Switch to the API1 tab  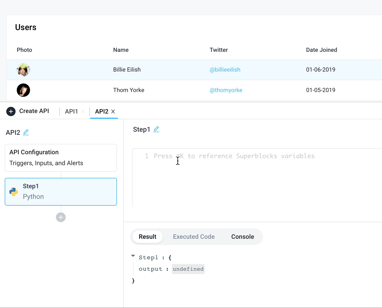[x=71, y=111]
